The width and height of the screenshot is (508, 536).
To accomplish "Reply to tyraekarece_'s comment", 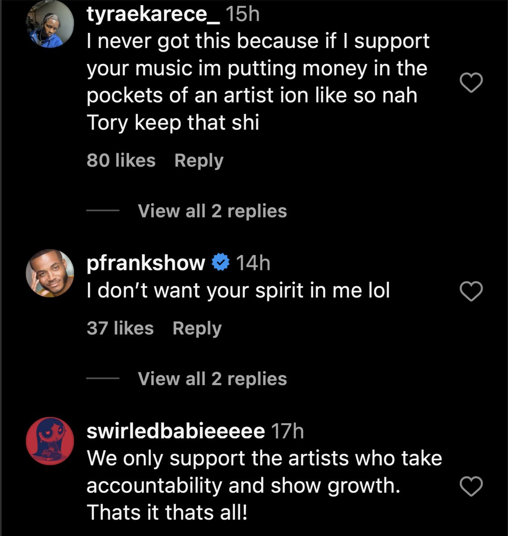I will click(x=199, y=160).
